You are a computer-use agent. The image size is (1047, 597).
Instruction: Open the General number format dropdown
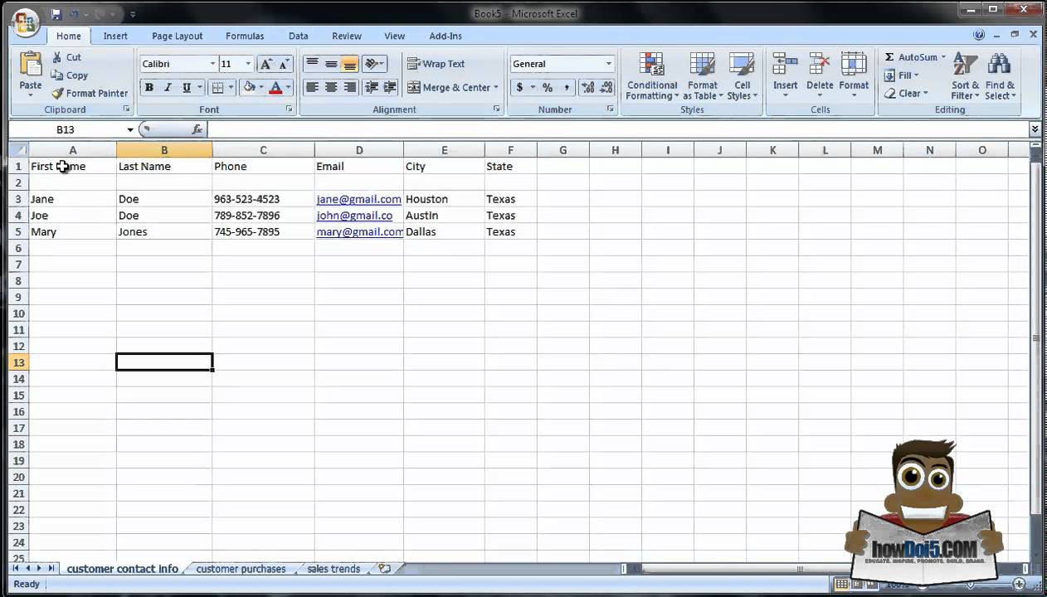(608, 64)
